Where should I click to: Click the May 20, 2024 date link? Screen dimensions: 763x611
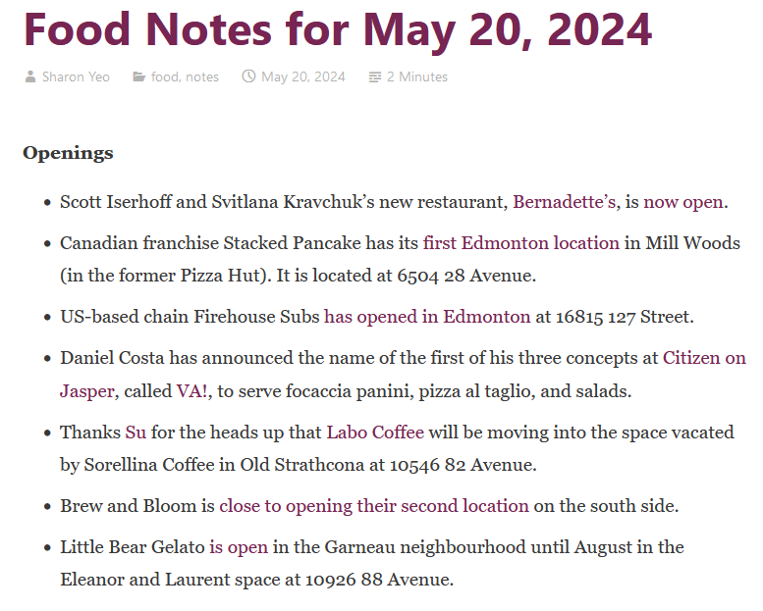[x=303, y=76]
